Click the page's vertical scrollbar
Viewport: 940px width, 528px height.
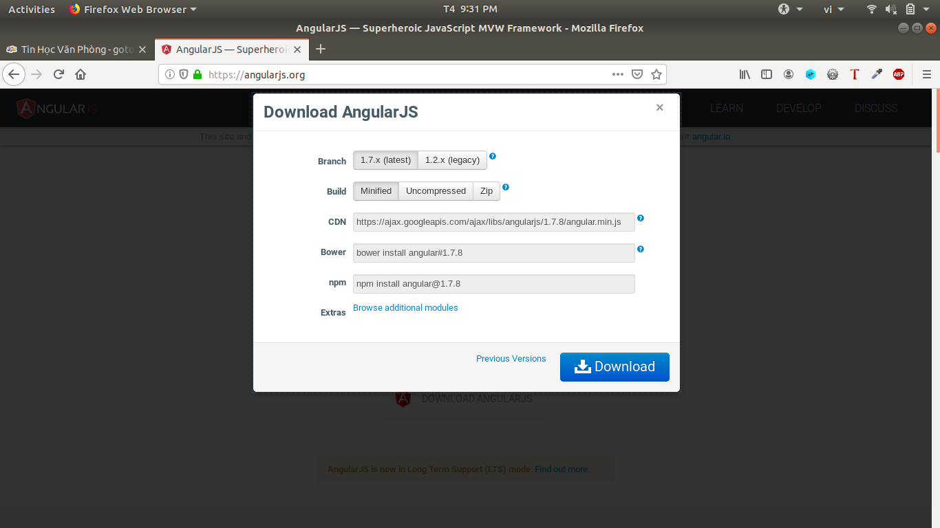(x=937, y=121)
